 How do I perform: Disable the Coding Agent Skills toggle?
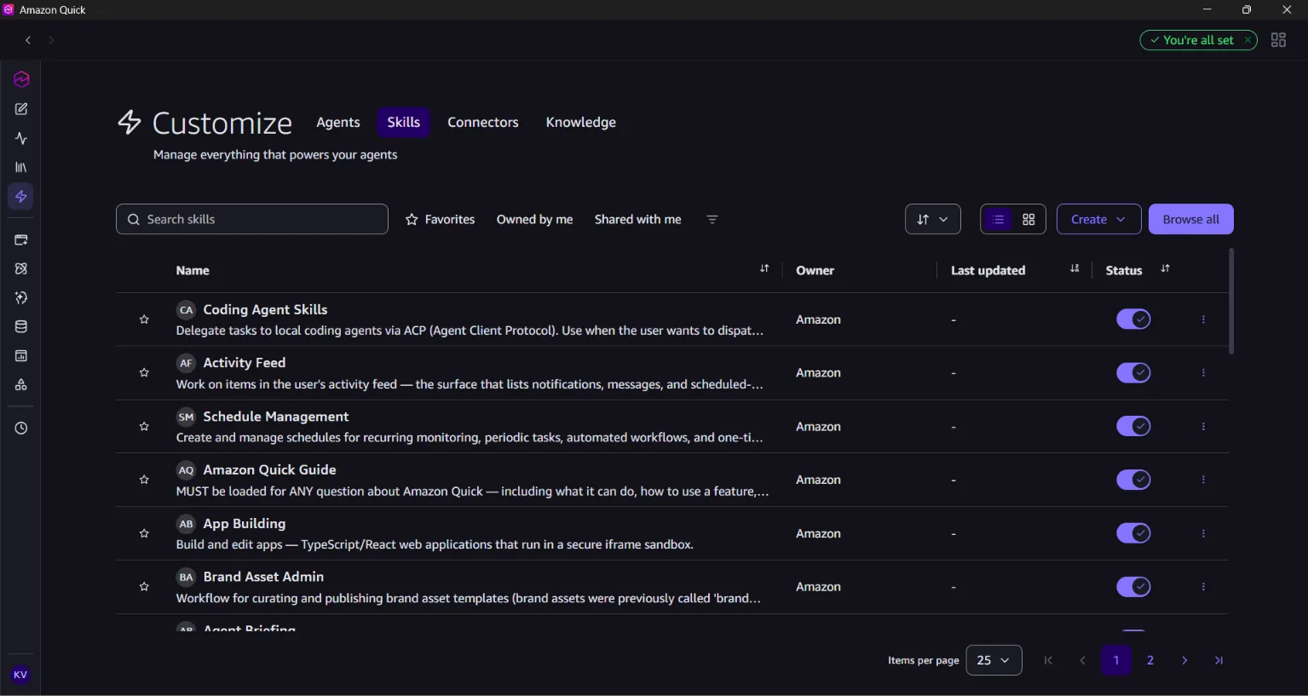tap(1133, 319)
